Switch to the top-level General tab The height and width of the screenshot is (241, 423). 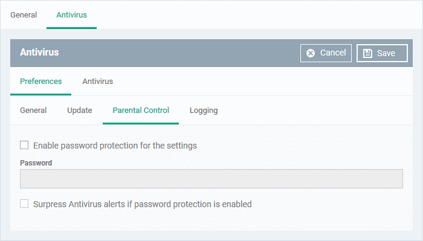tap(24, 15)
